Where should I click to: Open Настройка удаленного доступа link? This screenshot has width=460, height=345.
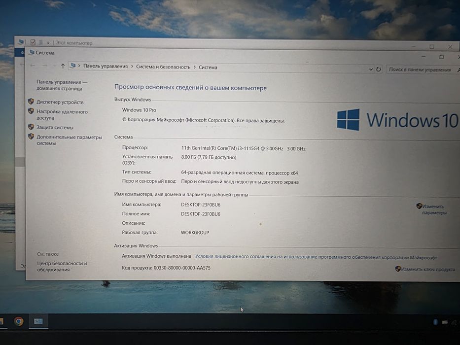click(x=62, y=115)
